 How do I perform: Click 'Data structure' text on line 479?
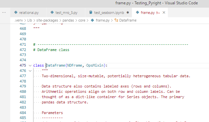(x=56, y=86)
